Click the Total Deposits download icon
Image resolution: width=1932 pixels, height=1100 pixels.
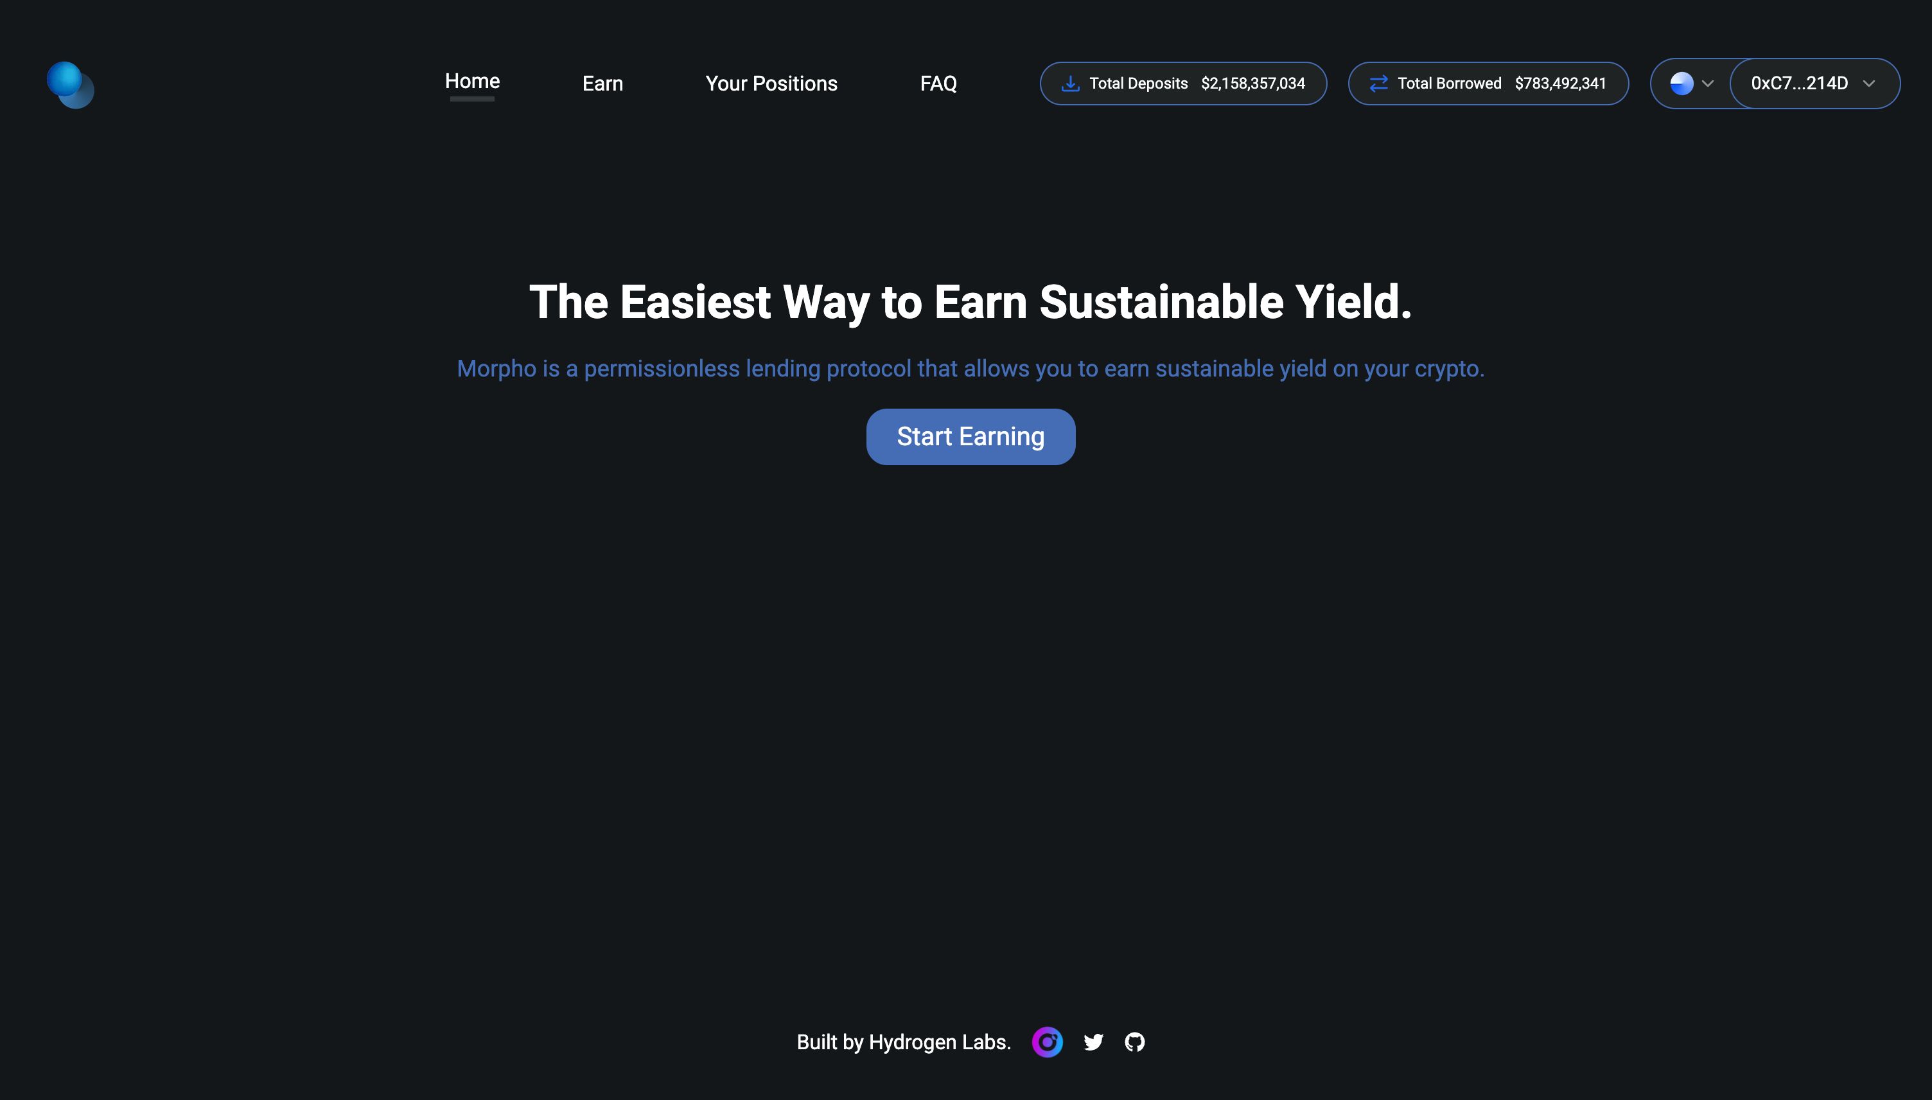1071,84
